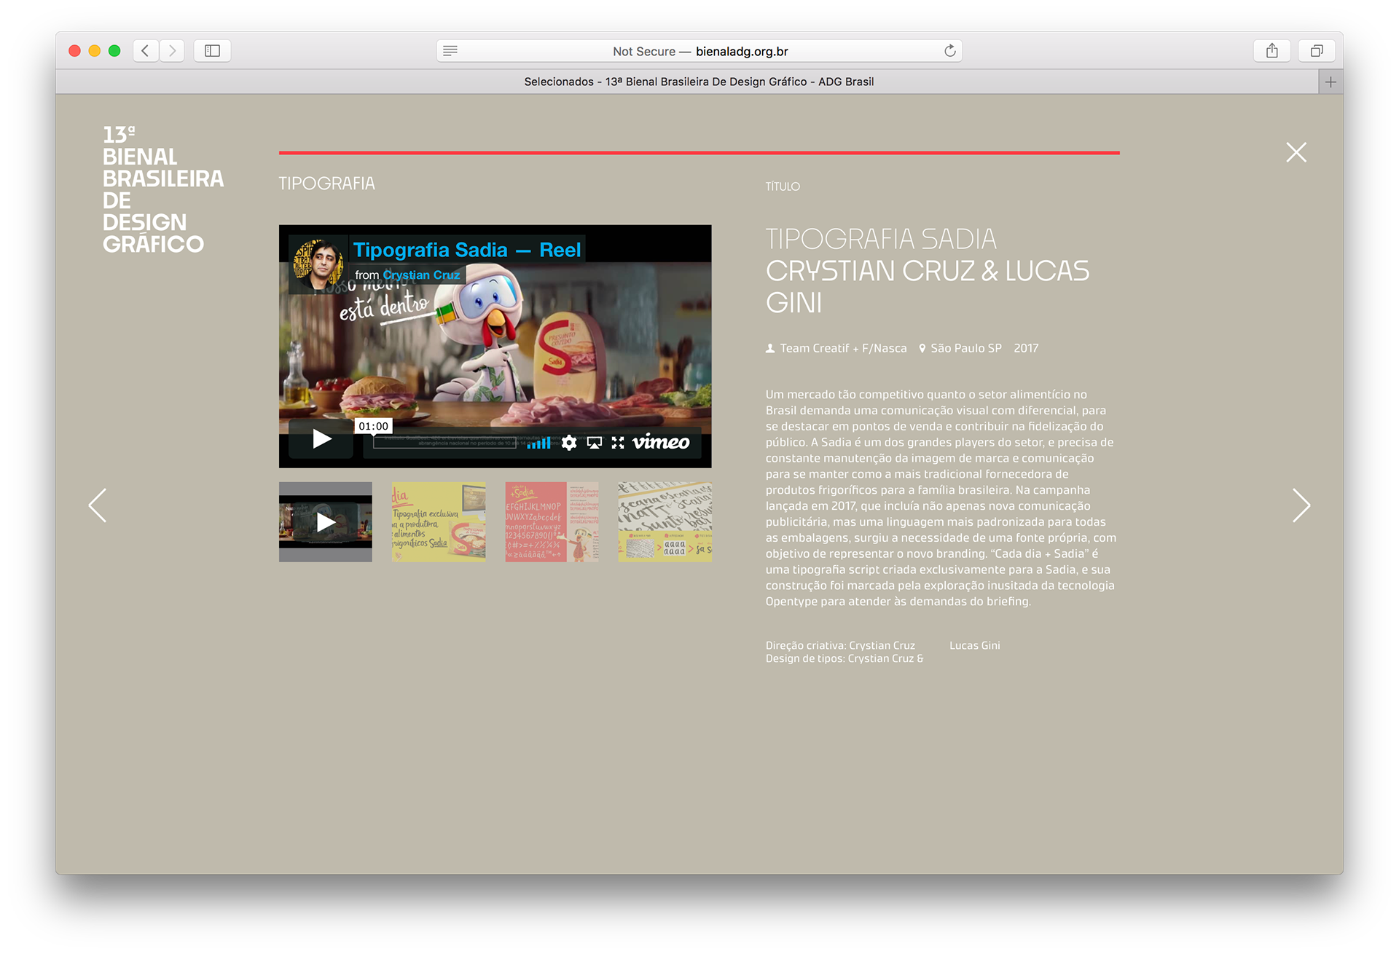Click the AirPlay icon in video player
The width and height of the screenshot is (1399, 954).
[595, 443]
